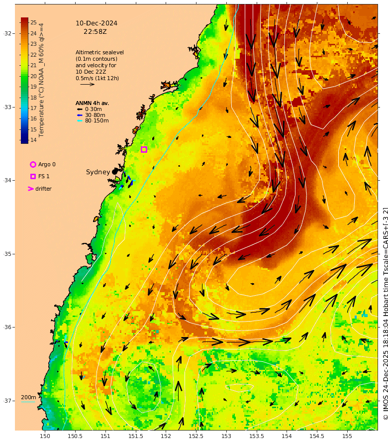This screenshot has height=443, width=388.
Task: Click the -37 latitude axis label
Action: [8, 401]
